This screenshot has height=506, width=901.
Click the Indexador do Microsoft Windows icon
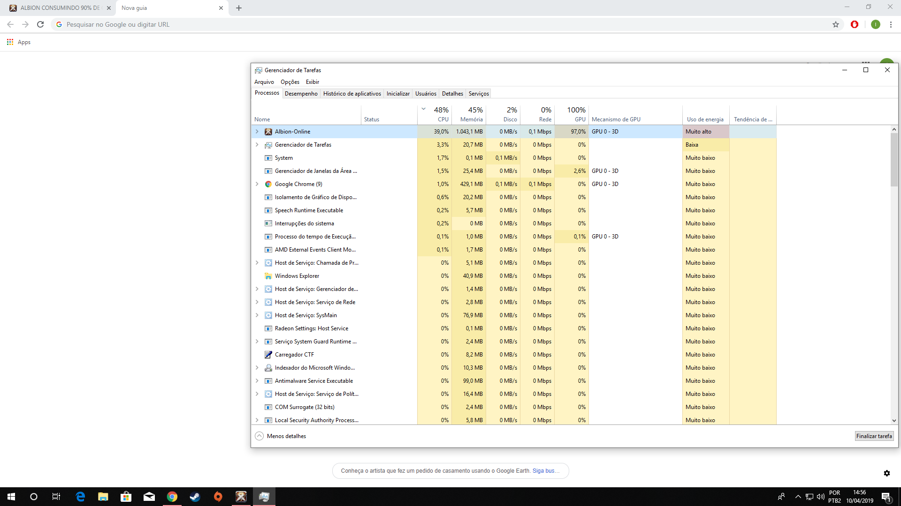pyautogui.click(x=268, y=368)
